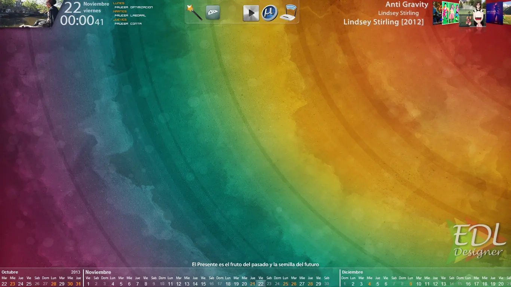This screenshot has height=287, width=511.
Task: Select December 9 in the calendar strip
Action: click(x=410, y=284)
